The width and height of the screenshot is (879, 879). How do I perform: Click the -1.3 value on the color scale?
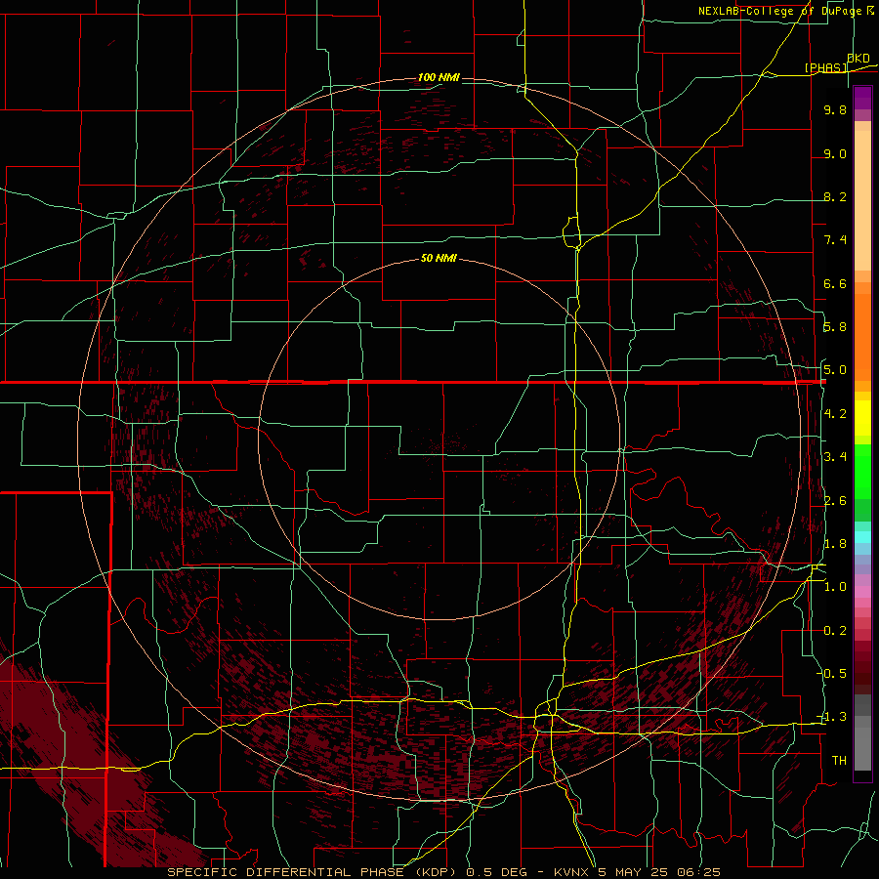[x=832, y=717]
